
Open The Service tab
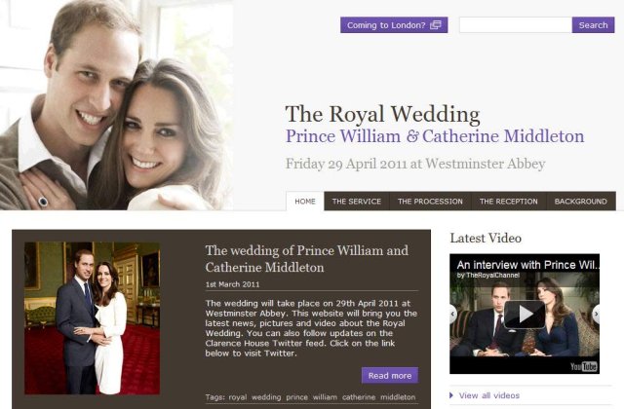coord(357,202)
